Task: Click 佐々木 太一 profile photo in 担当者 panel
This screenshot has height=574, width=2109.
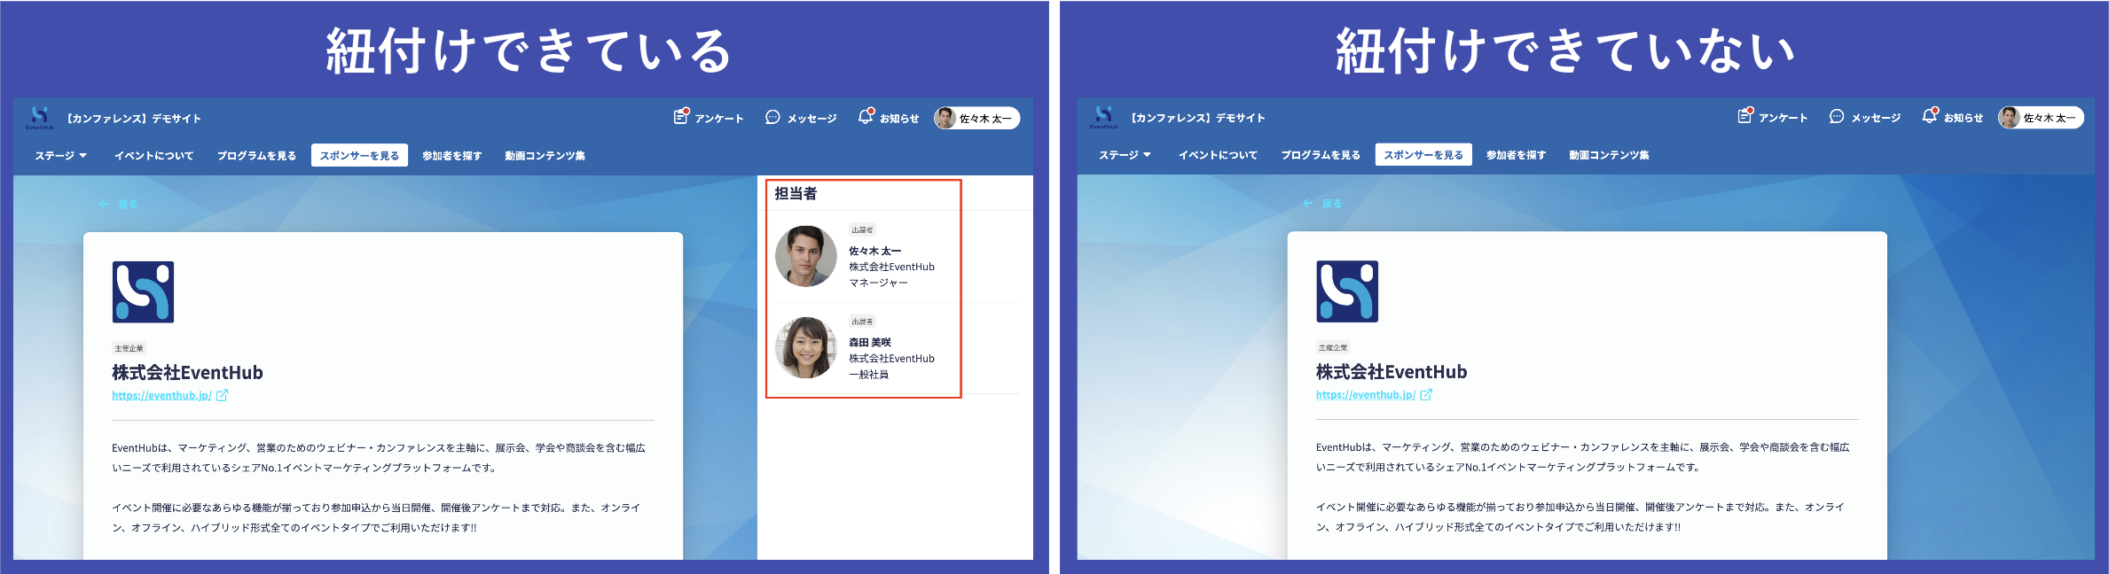Action: [806, 256]
